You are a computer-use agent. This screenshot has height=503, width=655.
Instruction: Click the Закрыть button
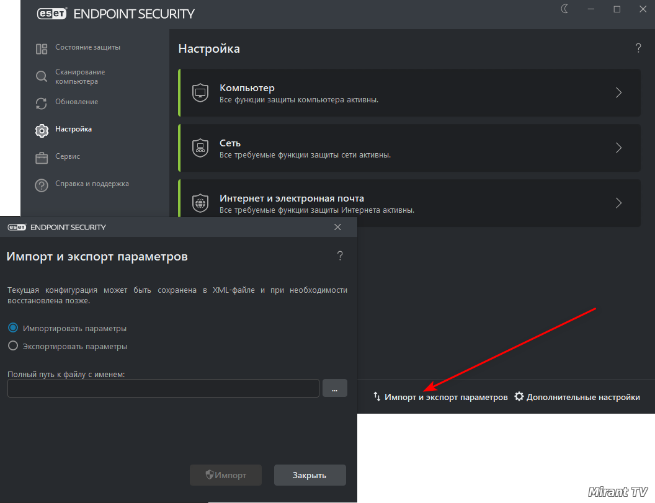click(x=310, y=475)
